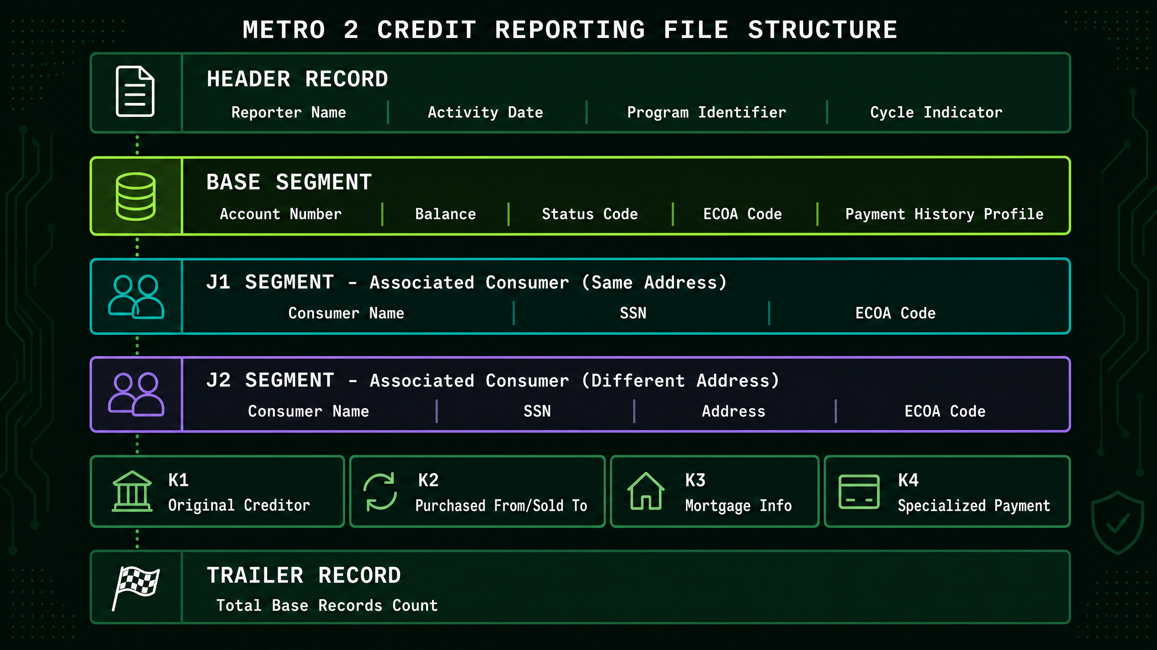Click SSN in J1 Segment
This screenshot has width=1157, height=650.
pos(633,313)
